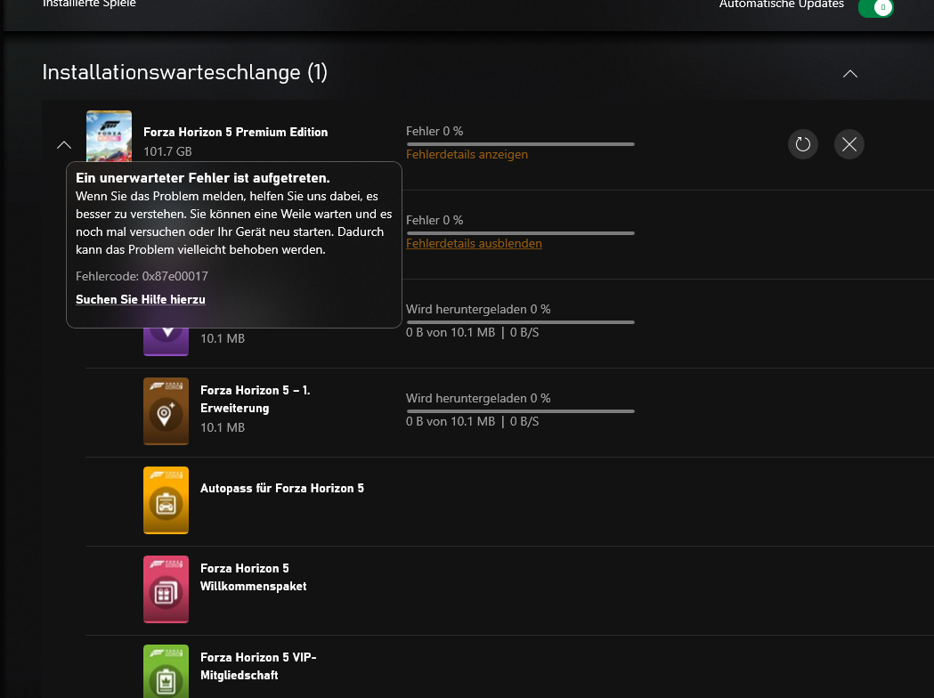Click the 1. Erweiterung download progress bar
The width and height of the screenshot is (934, 698).
520,411
